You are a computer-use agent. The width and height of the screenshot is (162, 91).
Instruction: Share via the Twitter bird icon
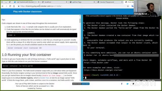click(128, 84)
